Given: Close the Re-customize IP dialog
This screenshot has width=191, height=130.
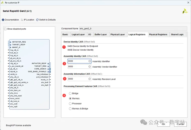Looking at the screenshot, I should click(188, 3).
